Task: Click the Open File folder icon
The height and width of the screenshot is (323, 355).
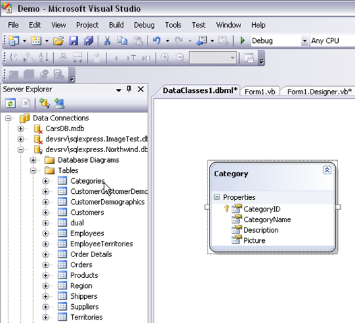Action: pyautogui.click(x=59, y=41)
